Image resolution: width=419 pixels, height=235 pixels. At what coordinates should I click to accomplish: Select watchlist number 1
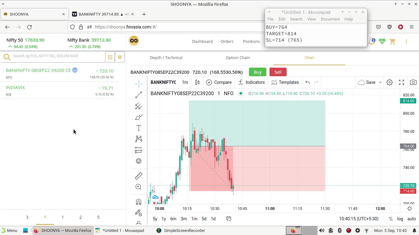pyautogui.click(x=63, y=217)
